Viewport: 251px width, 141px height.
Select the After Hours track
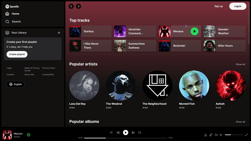tap(225, 46)
